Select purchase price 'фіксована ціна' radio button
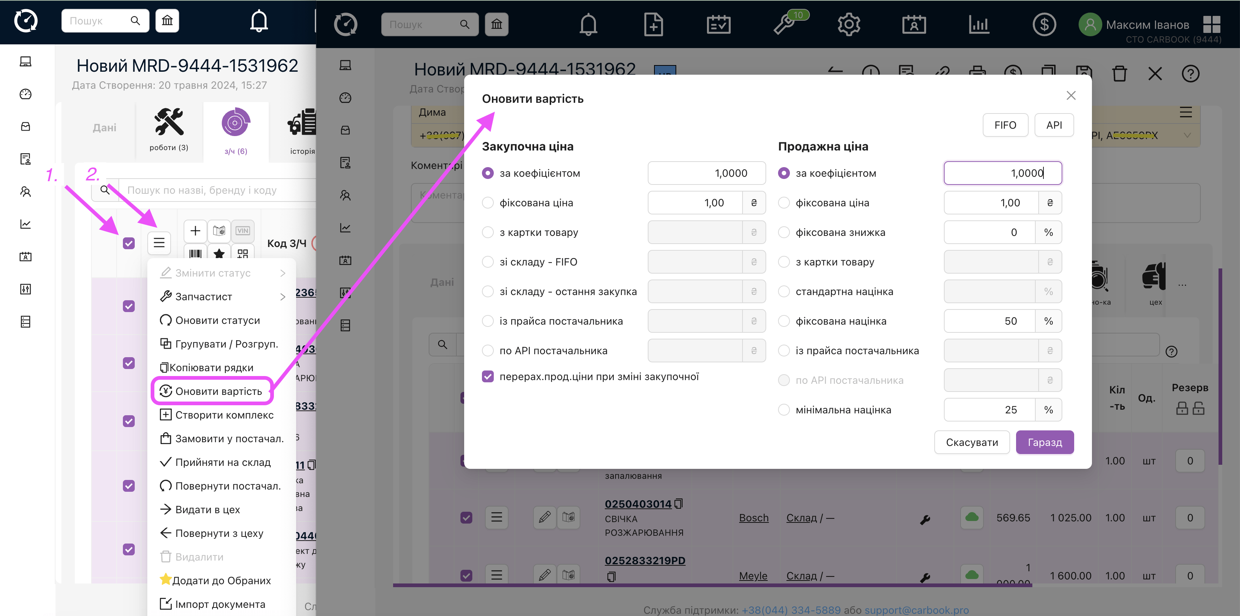Viewport: 1240px width, 616px height. click(x=487, y=203)
